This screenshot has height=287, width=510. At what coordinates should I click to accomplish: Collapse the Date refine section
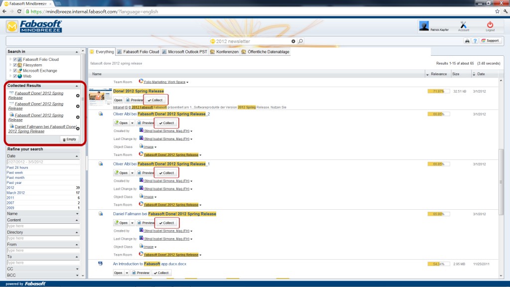pos(77,156)
